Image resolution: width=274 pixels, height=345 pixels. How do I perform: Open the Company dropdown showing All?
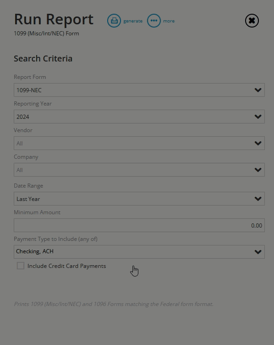pyautogui.click(x=139, y=170)
